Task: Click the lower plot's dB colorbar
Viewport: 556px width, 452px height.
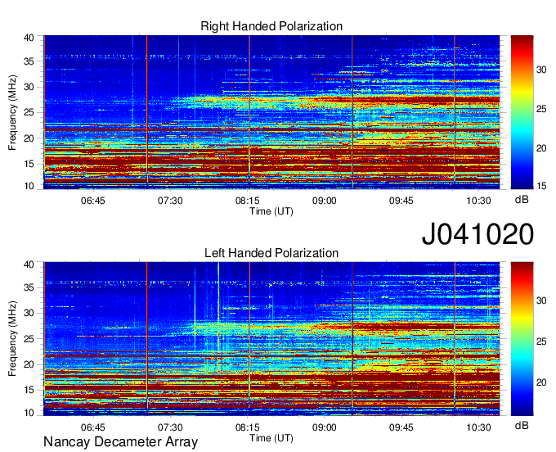Action: click(522, 339)
